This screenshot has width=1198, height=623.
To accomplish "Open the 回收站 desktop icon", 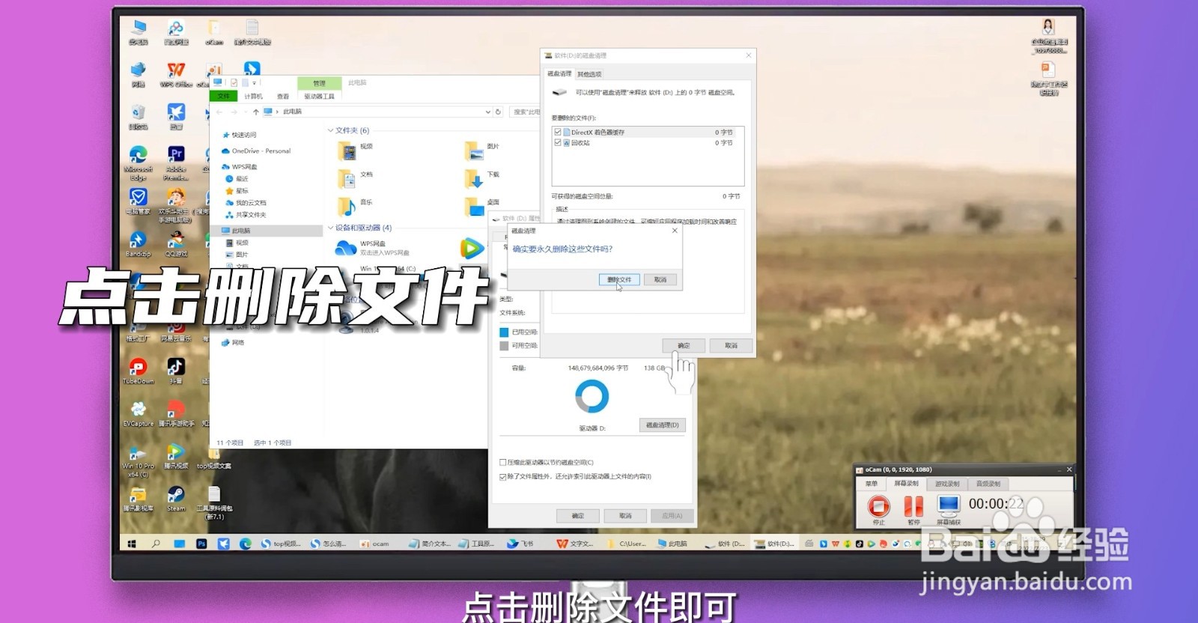I will [x=139, y=117].
